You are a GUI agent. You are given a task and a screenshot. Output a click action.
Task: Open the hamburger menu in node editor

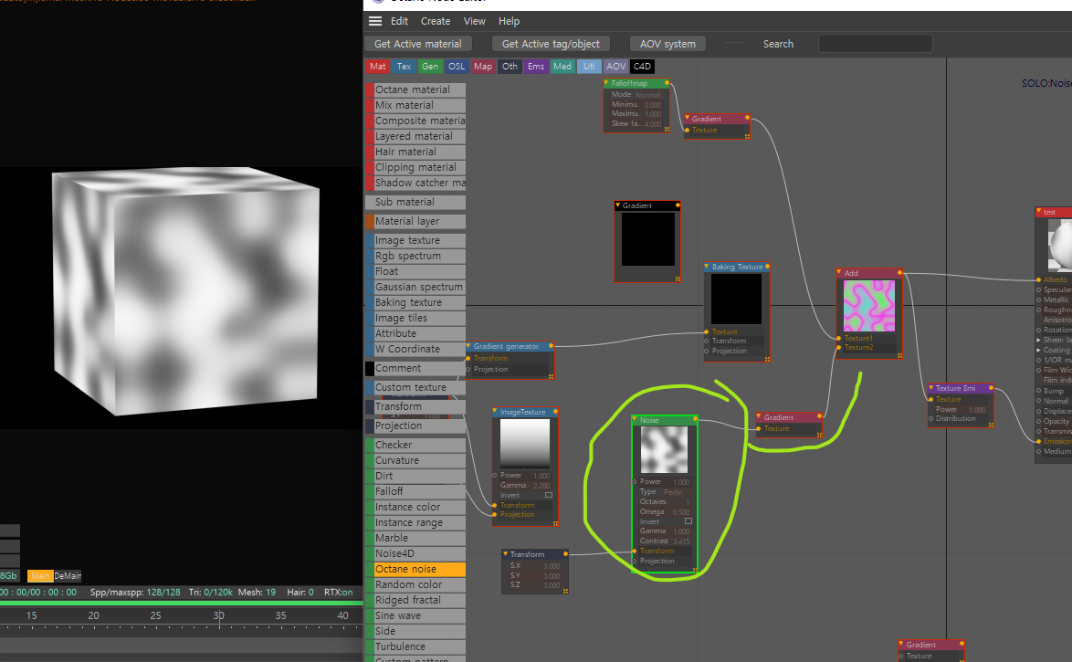pos(375,21)
